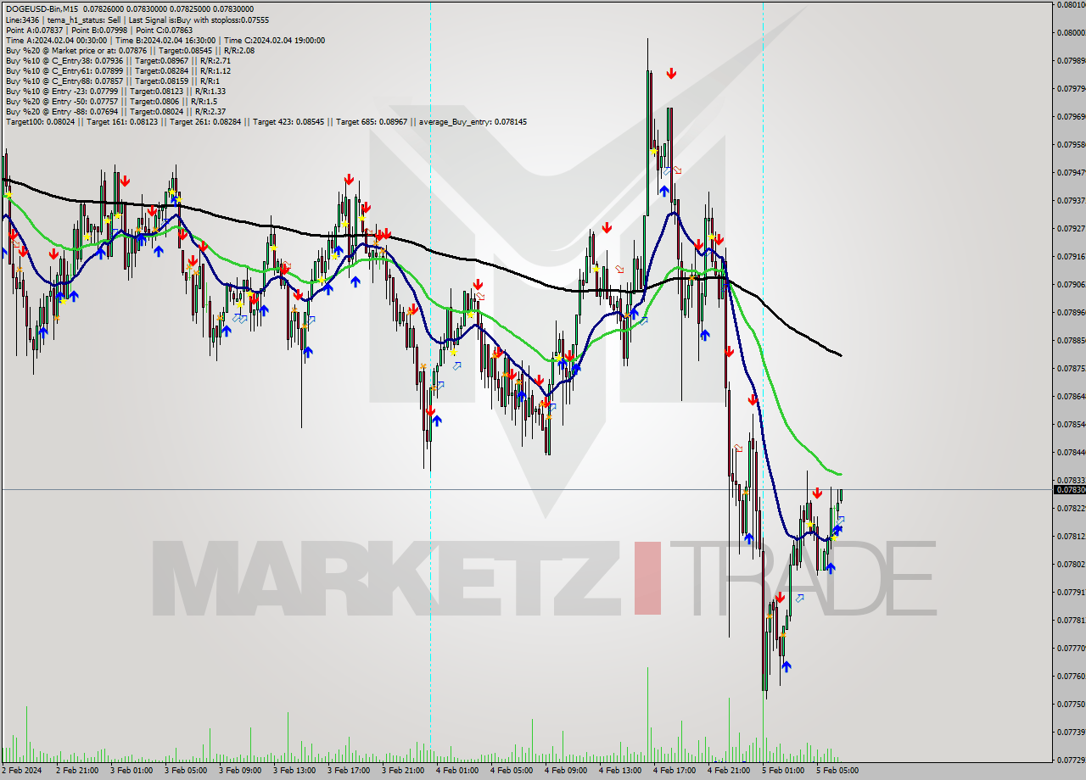Click the 'Buy %10 @ C_Entry38' line

(x=118, y=60)
